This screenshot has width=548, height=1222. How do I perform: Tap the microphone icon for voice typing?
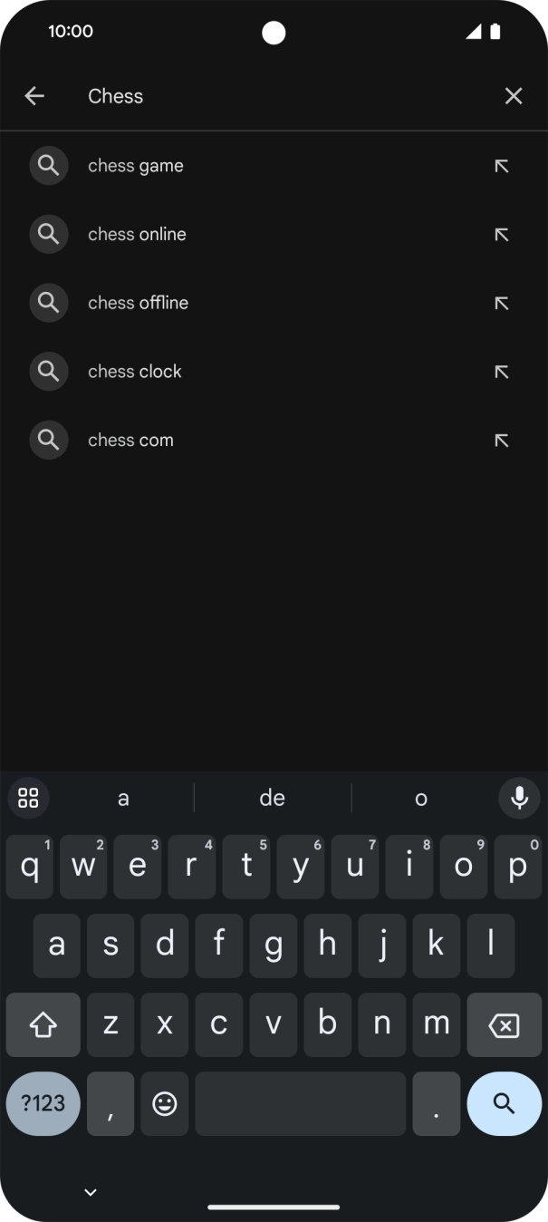(519, 798)
